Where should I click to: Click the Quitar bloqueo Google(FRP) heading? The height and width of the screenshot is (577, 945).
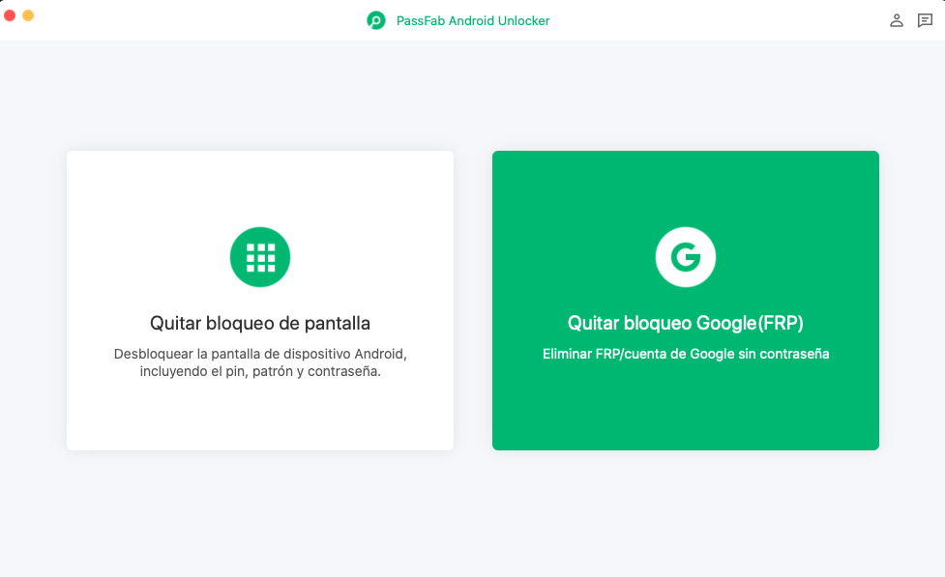[685, 323]
